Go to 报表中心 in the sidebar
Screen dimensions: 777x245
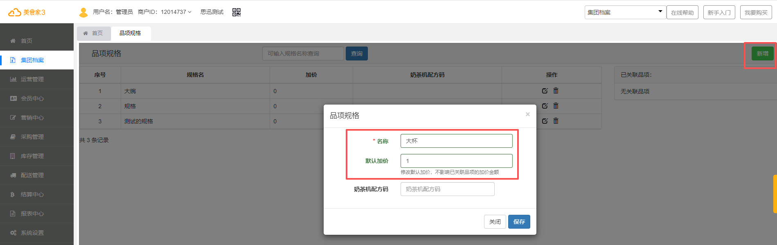tap(32, 214)
